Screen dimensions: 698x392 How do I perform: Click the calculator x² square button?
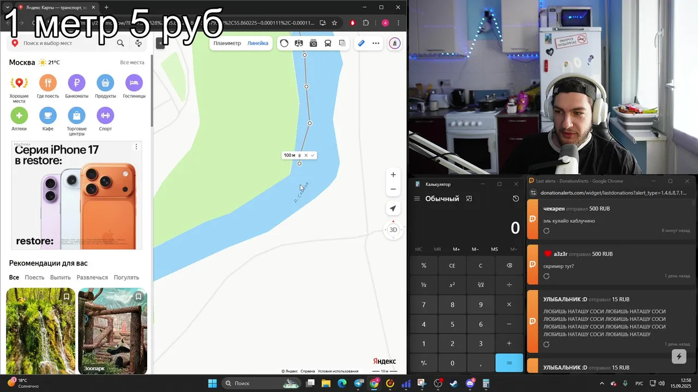pos(452,285)
